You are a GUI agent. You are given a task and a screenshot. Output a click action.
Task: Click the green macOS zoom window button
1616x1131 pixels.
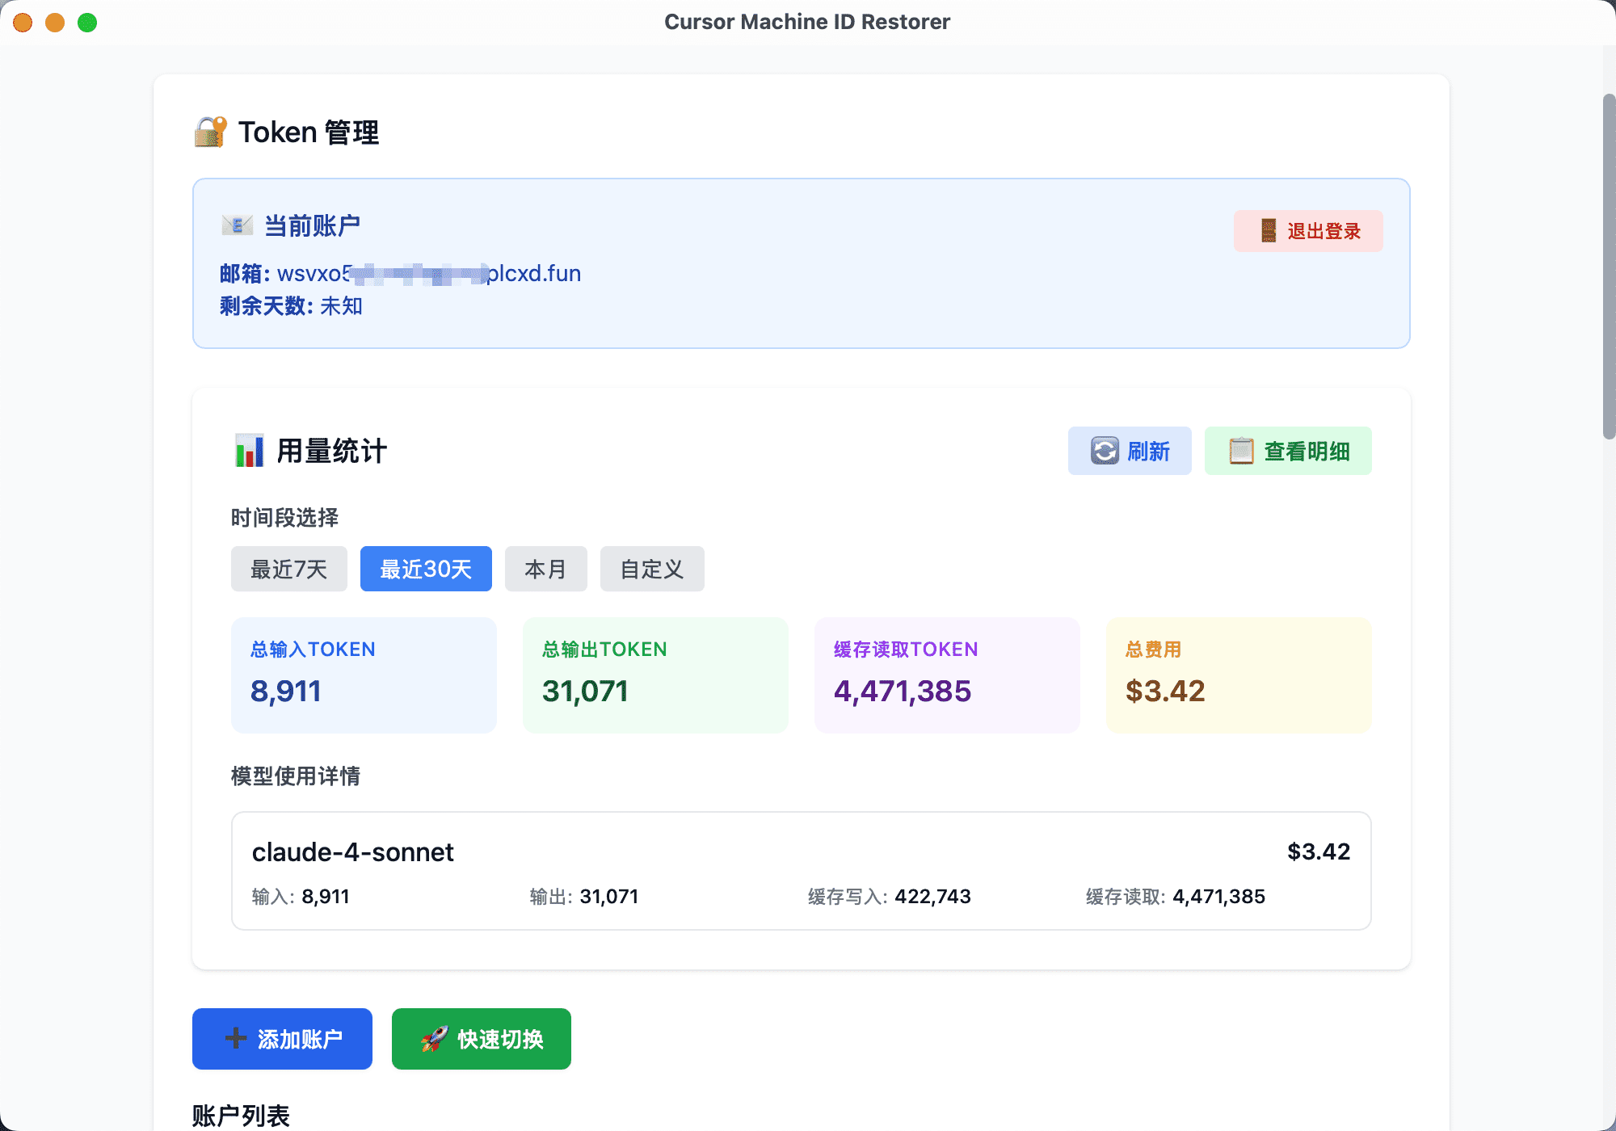(x=87, y=23)
